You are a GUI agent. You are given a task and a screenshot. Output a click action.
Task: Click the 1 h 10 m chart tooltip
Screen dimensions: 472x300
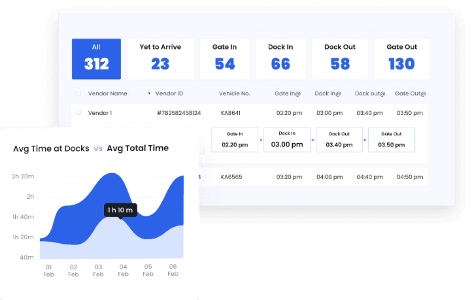click(120, 210)
